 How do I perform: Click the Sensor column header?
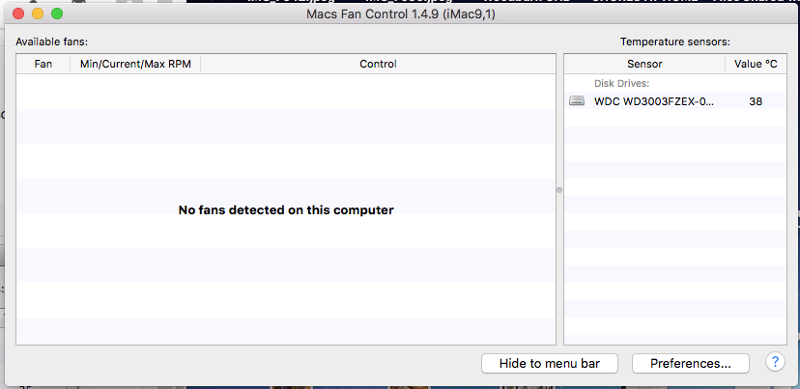(x=644, y=64)
